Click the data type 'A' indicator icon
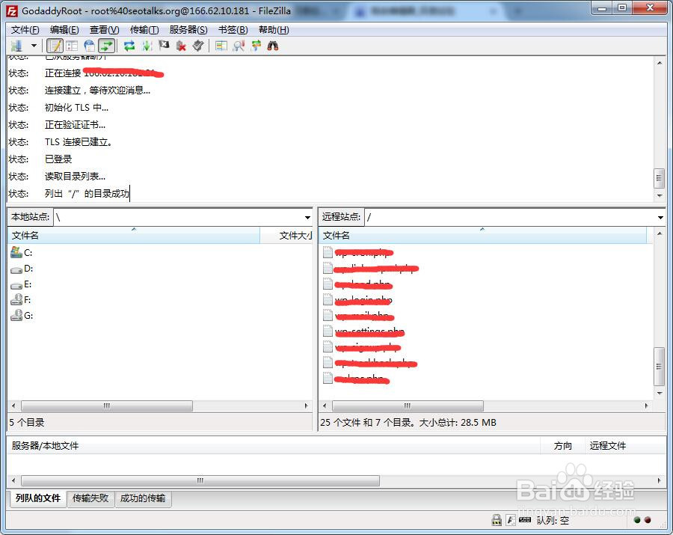 pyautogui.click(x=510, y=520)
